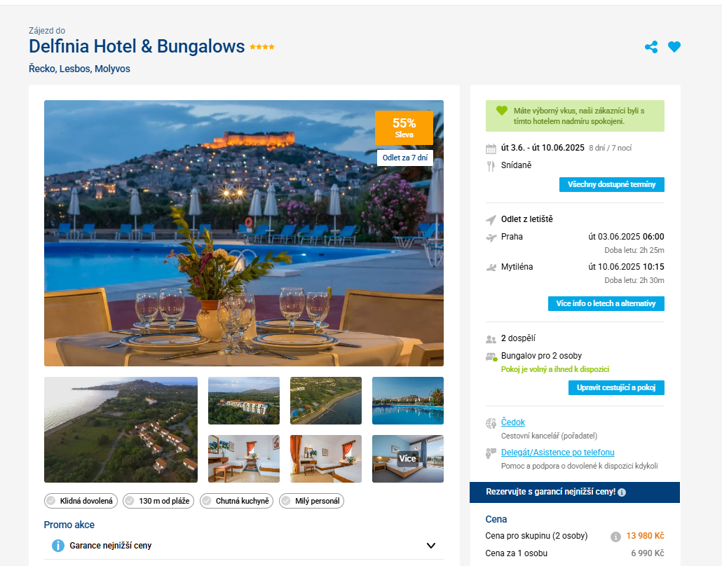Click the travelers icon next to 2 dospělí
Image resolution: width=722 pixels, height=566 pixels.
(491, 339)
